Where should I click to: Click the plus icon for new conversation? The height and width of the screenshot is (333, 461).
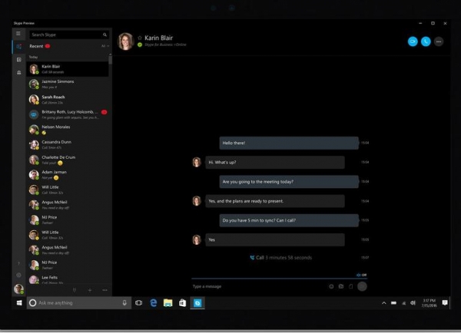(90, 290)
